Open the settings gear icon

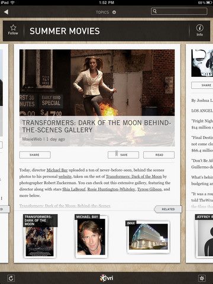tap(202, 278)
